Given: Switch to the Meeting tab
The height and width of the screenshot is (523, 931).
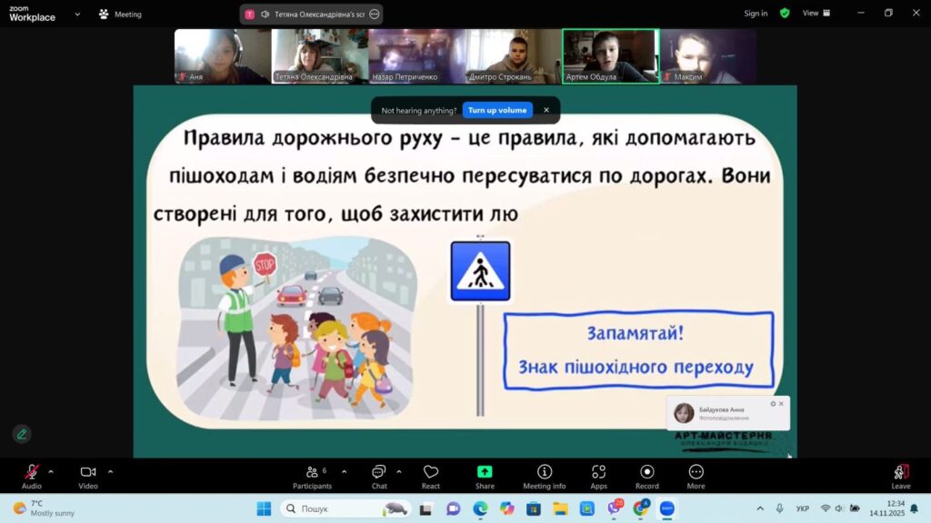Looking at the screenshot, I should coord(120,15).
